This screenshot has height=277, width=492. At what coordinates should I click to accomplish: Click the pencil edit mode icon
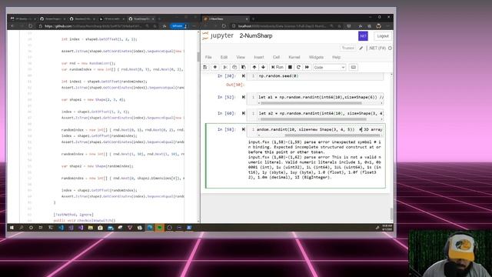click(361, 48)
